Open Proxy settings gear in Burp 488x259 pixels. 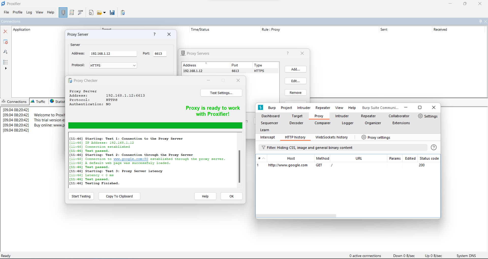coord(376,137)
